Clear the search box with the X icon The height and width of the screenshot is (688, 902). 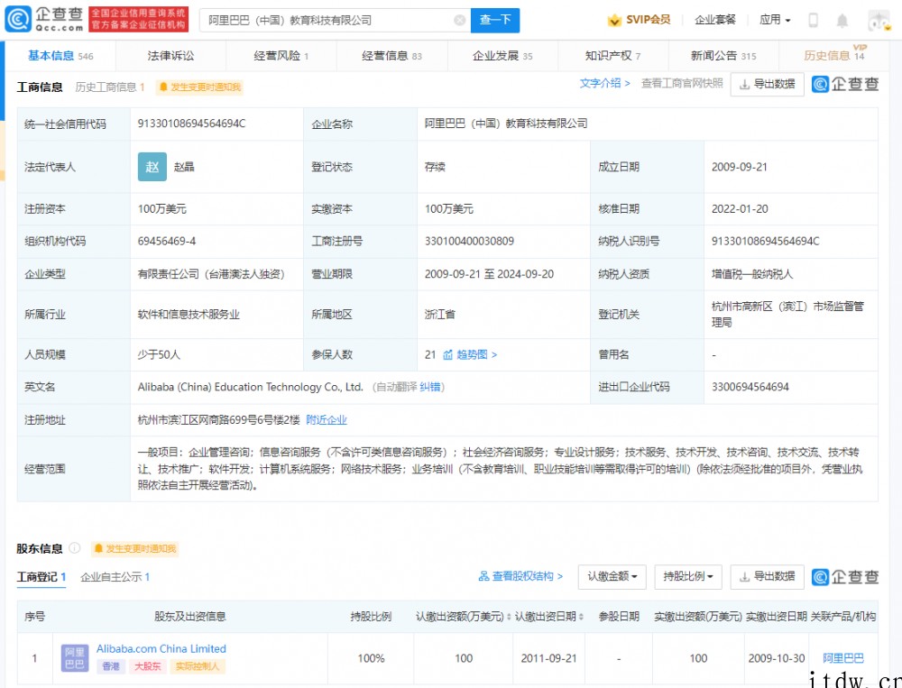[x=459, y=20]
